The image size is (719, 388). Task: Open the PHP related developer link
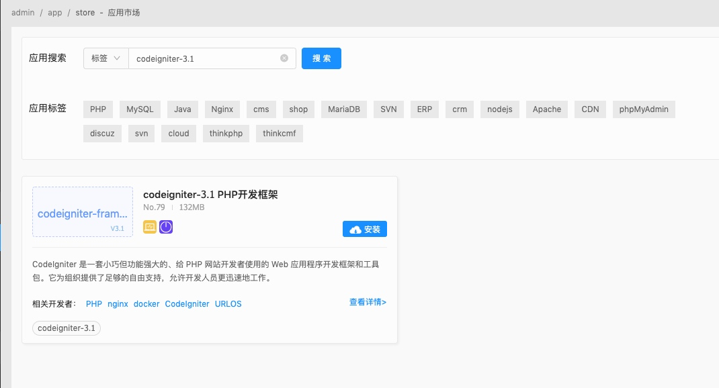[x=94, y=303]
